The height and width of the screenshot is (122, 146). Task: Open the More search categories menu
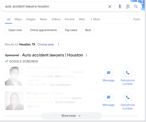[x=95, y=19]
